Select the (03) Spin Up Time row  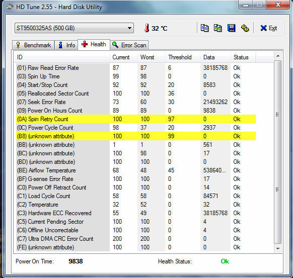[136, 76]
